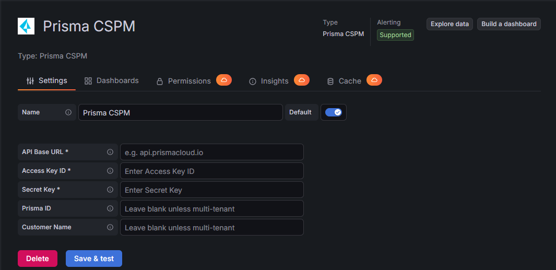Image resolution: width=556 pixels, height=270 pixels.
Task: Focus the Access Key ID field
Action: tap(212, 171)
